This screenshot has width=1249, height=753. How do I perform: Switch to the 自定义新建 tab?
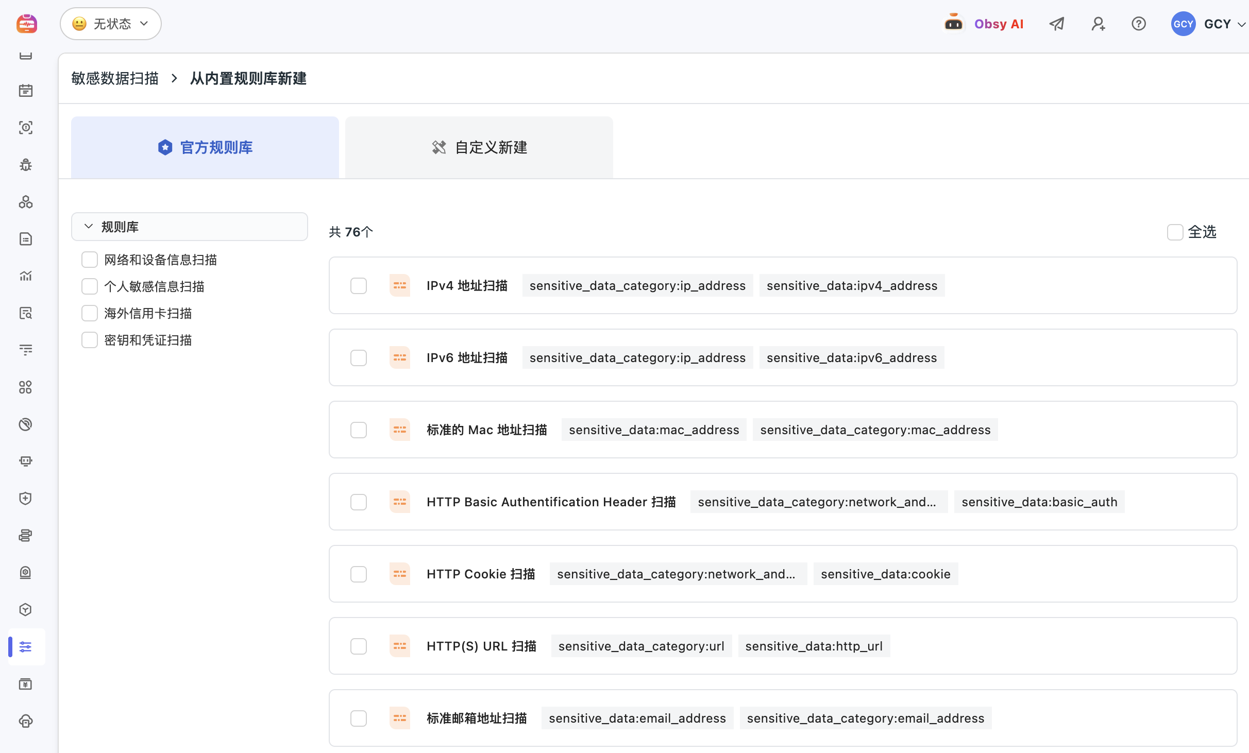479,147
